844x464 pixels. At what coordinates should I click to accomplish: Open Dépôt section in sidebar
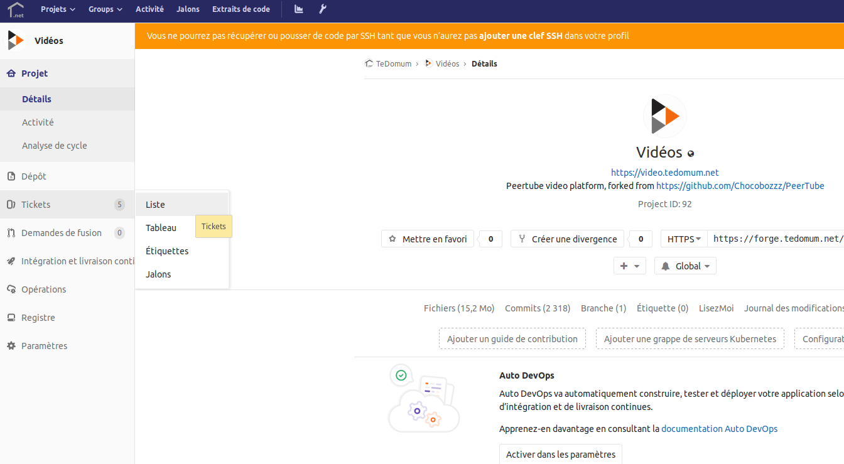[x=34, y=176]
